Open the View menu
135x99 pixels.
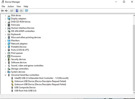(x=19, y=6)
